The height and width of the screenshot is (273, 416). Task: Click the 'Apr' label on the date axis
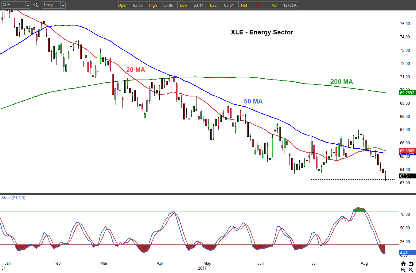(160, 263)
